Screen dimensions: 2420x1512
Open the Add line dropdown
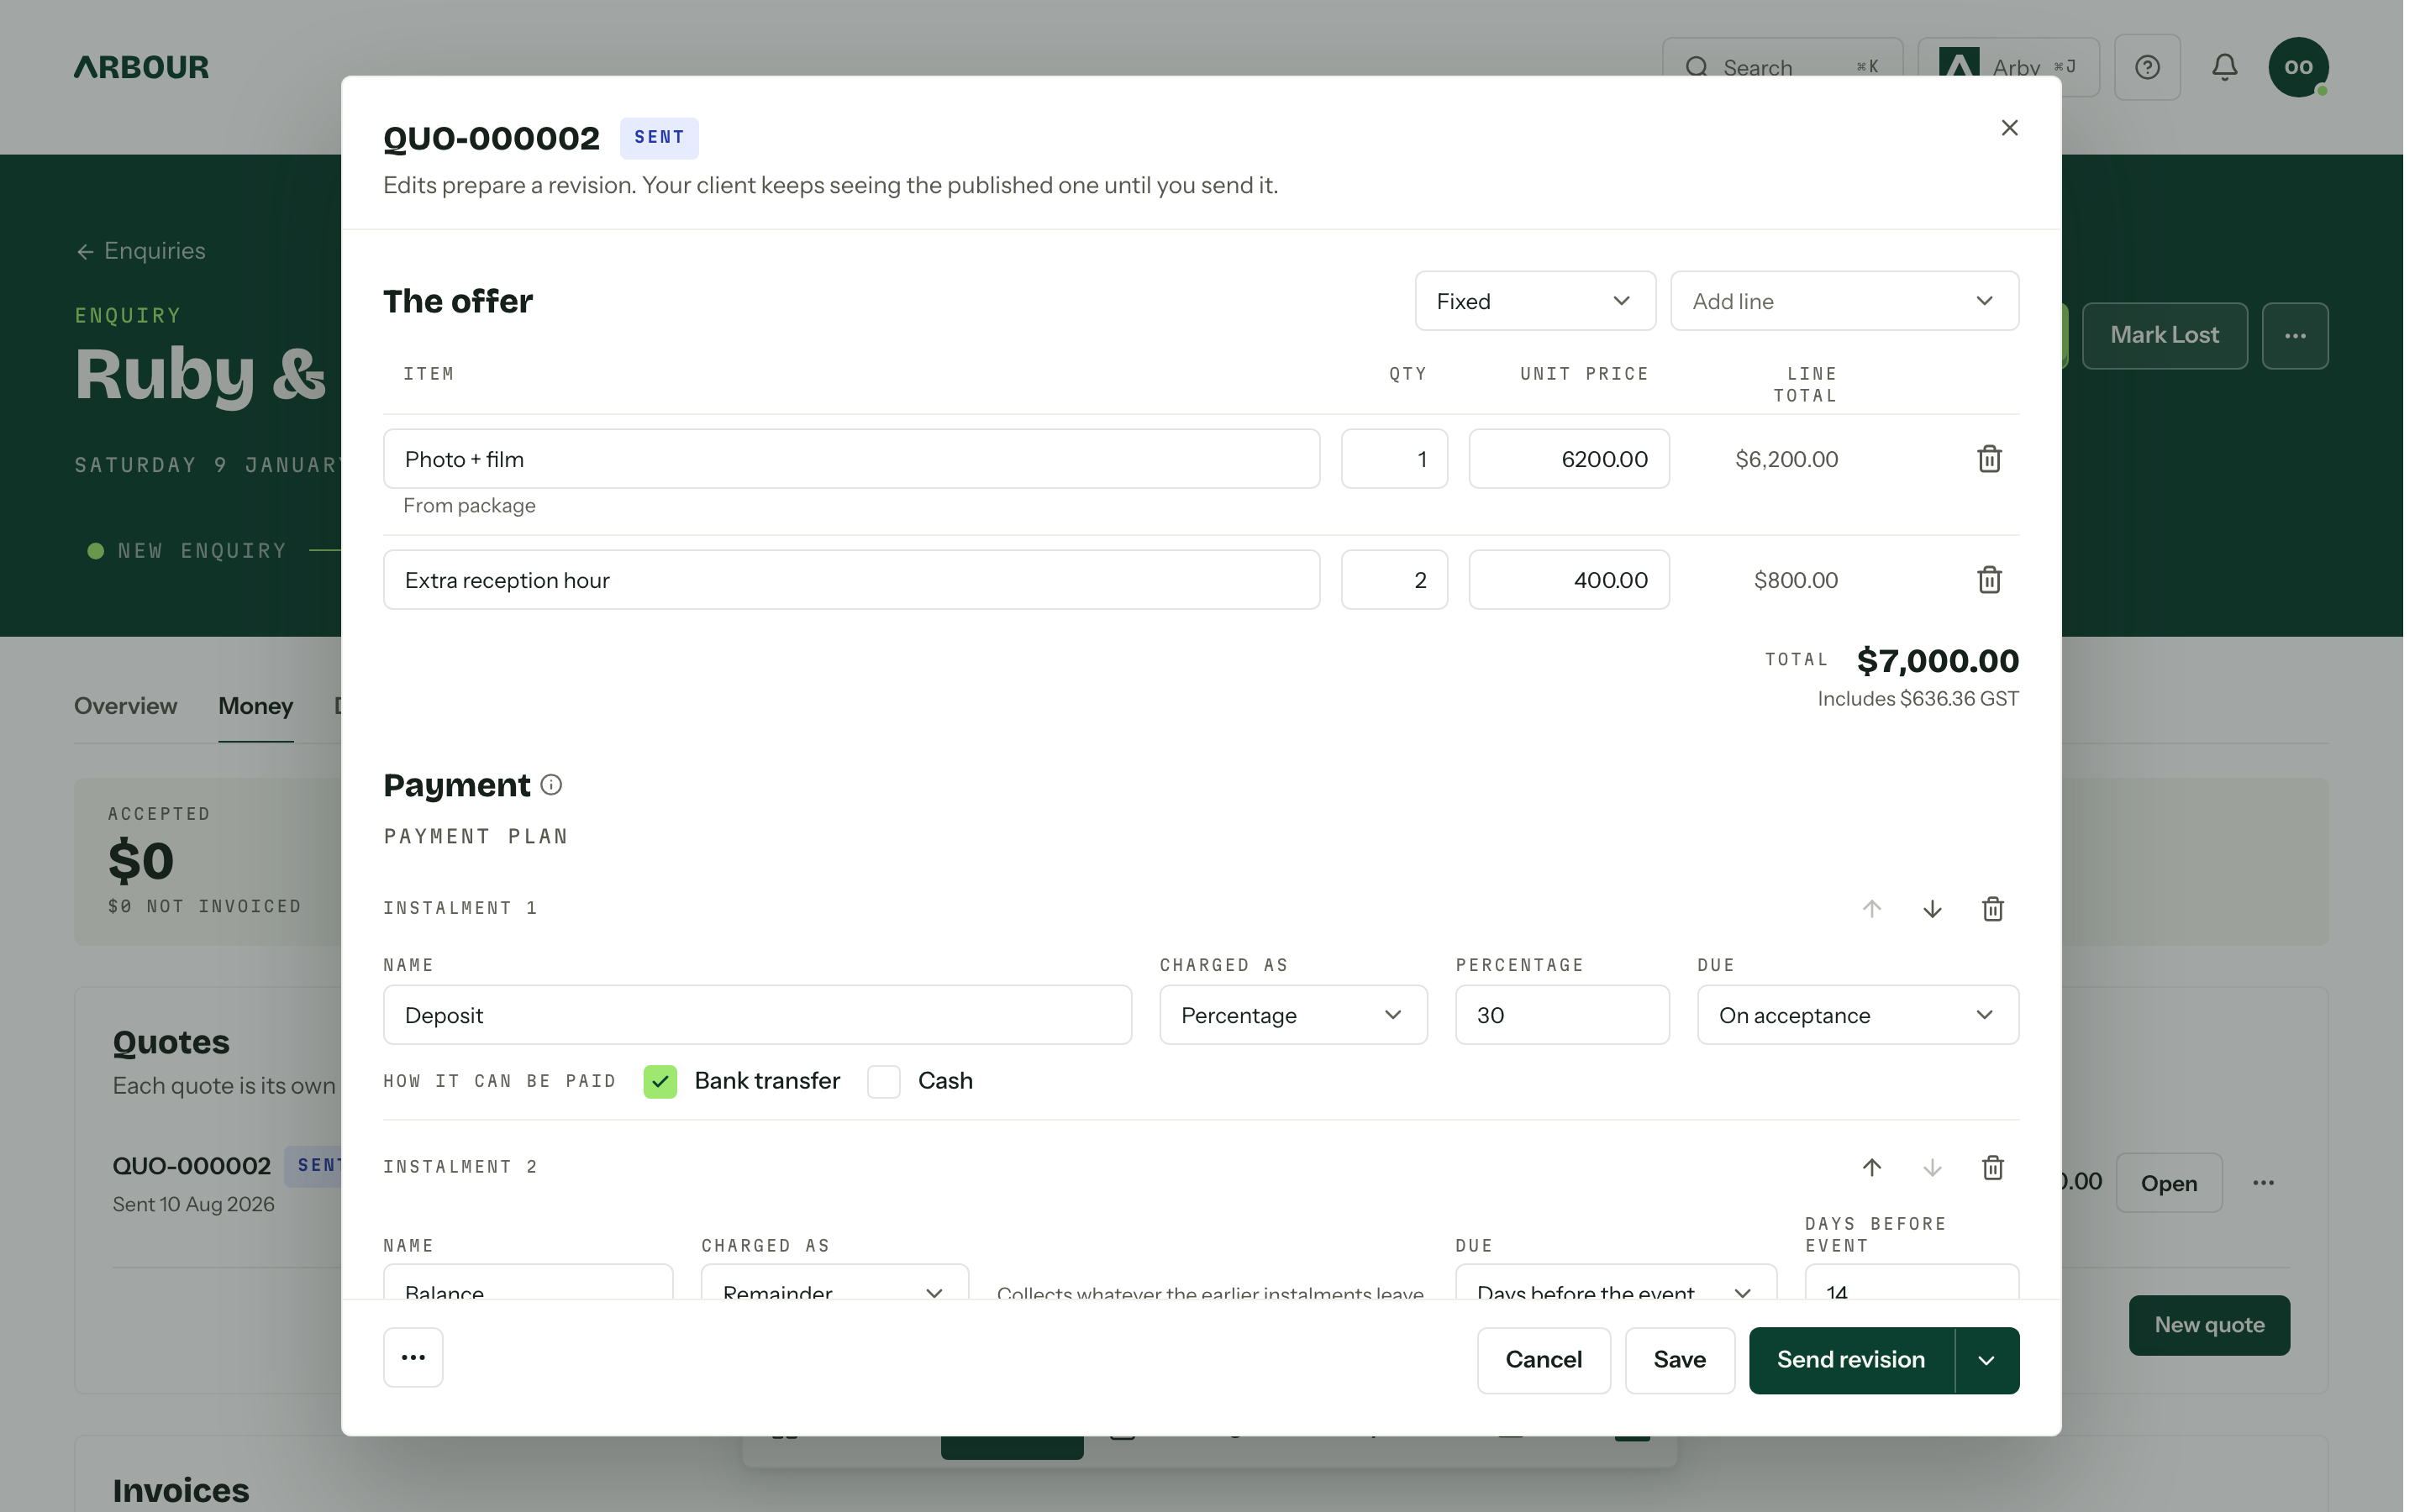pyautogui.click(x=1844, y=301)
